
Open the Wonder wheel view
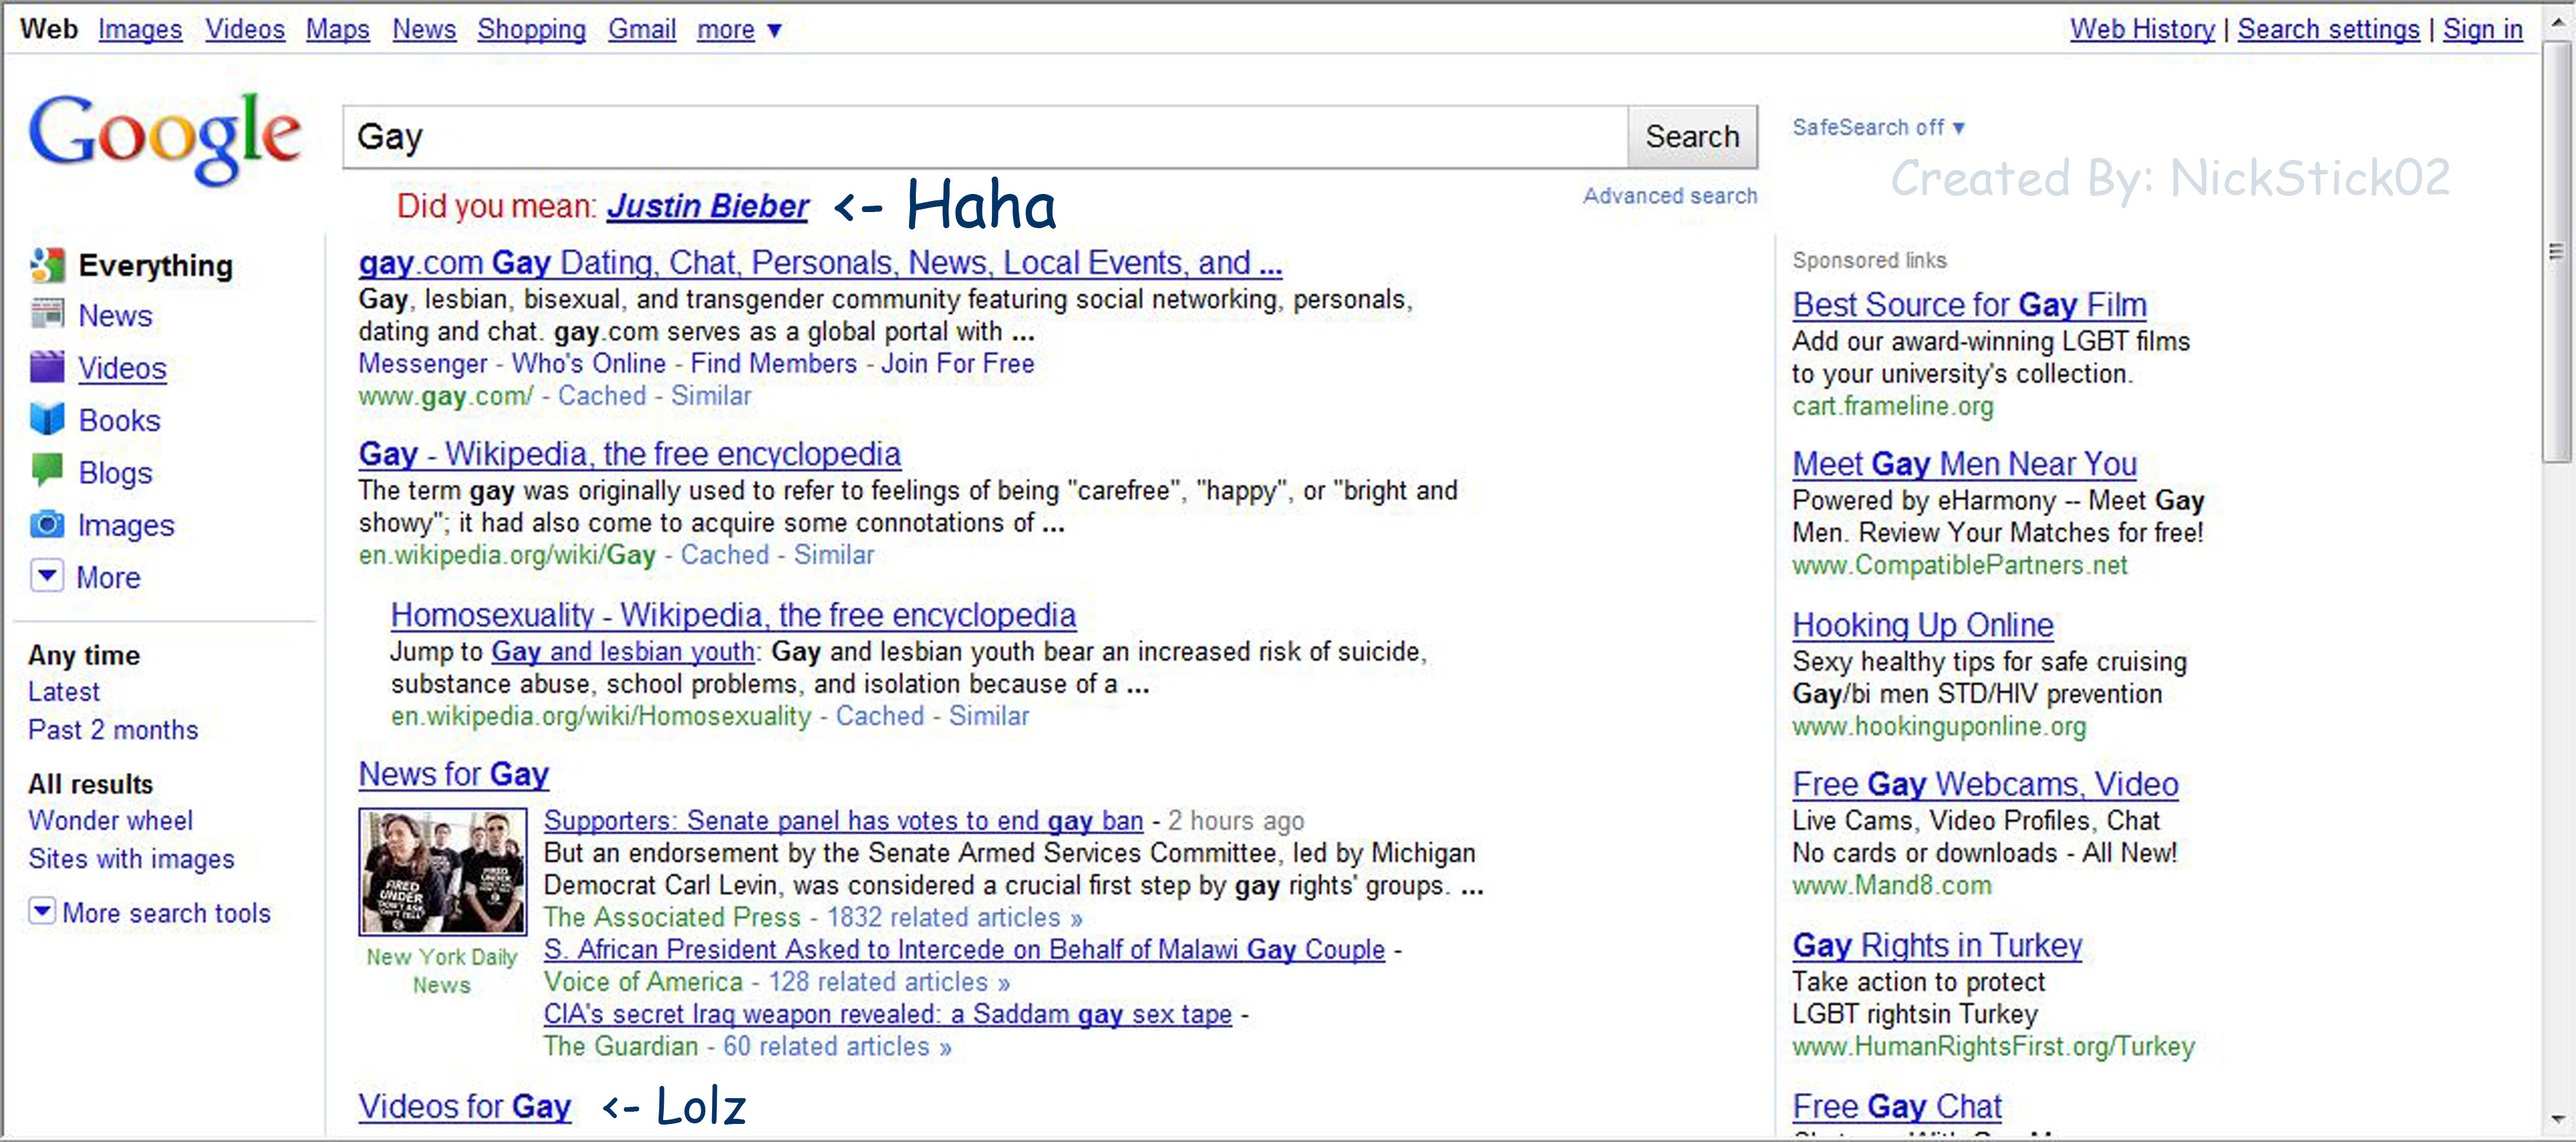[x=110, y=821]
